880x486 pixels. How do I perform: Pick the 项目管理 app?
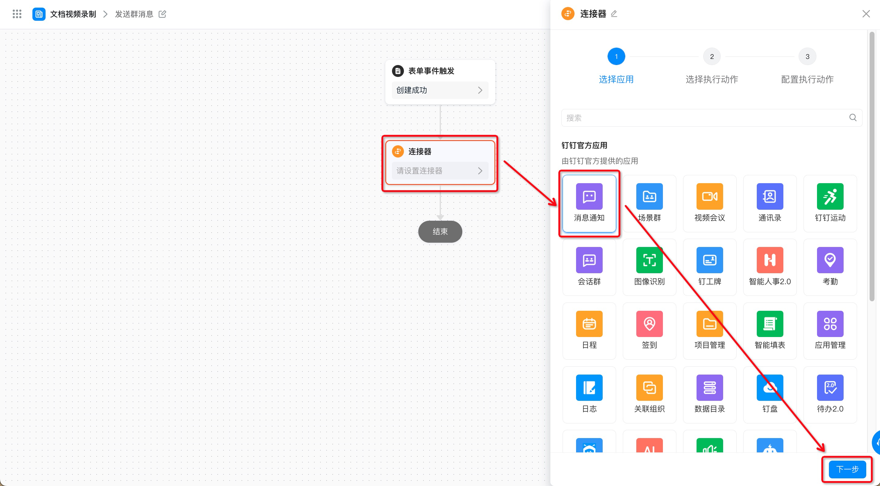coord(709,331)
